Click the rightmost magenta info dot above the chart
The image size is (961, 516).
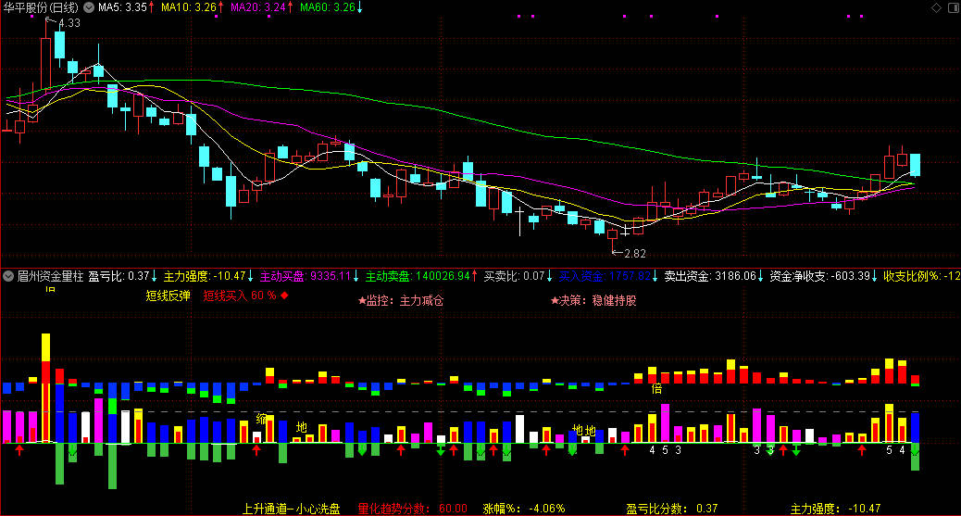coord(861,17)
